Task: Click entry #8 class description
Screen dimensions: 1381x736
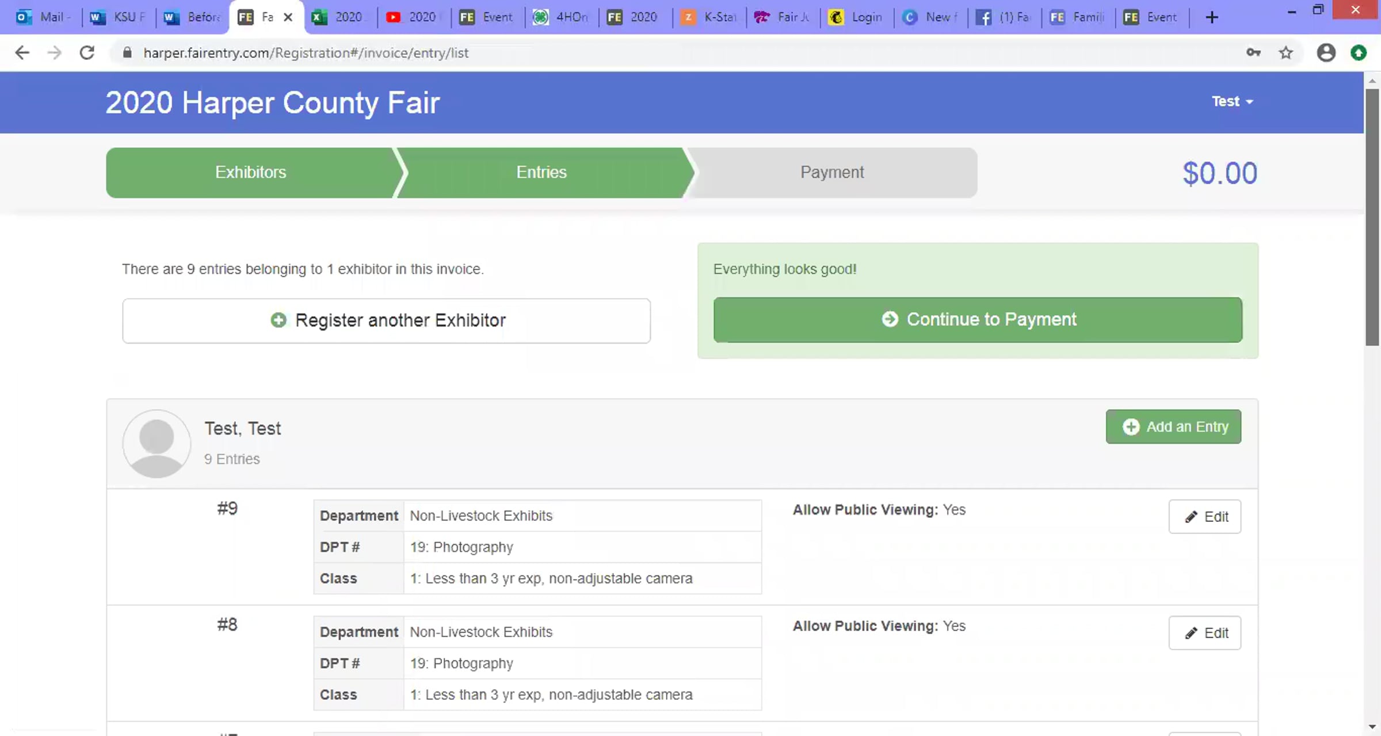Action: pos(551,695)
